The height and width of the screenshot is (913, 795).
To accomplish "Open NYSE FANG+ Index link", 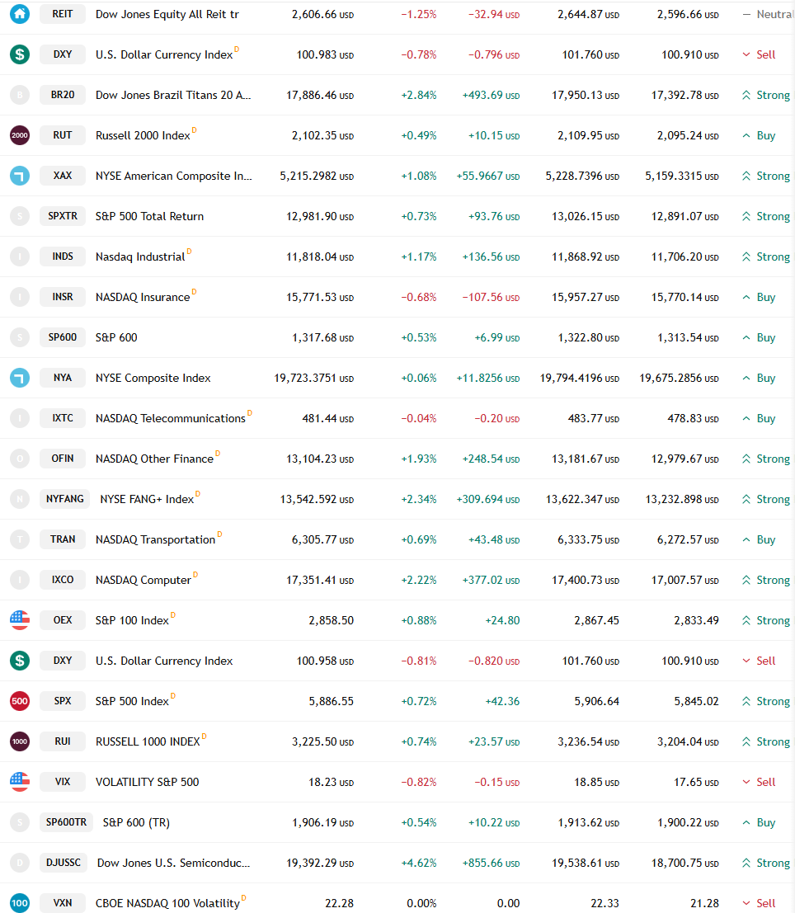I will coord(147,499).
